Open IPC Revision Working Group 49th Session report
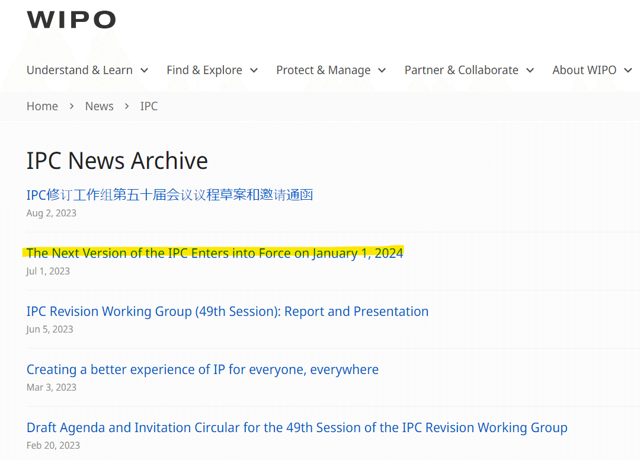The image size is (640, 460). tap(228, 311)
